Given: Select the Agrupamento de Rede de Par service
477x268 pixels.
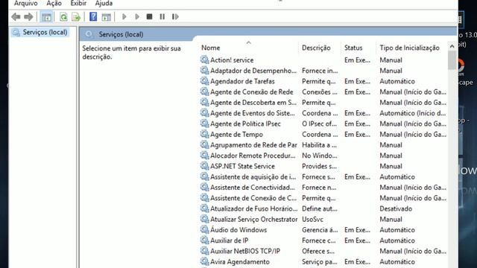Looking at the screenshot, I should click(253, 145).
